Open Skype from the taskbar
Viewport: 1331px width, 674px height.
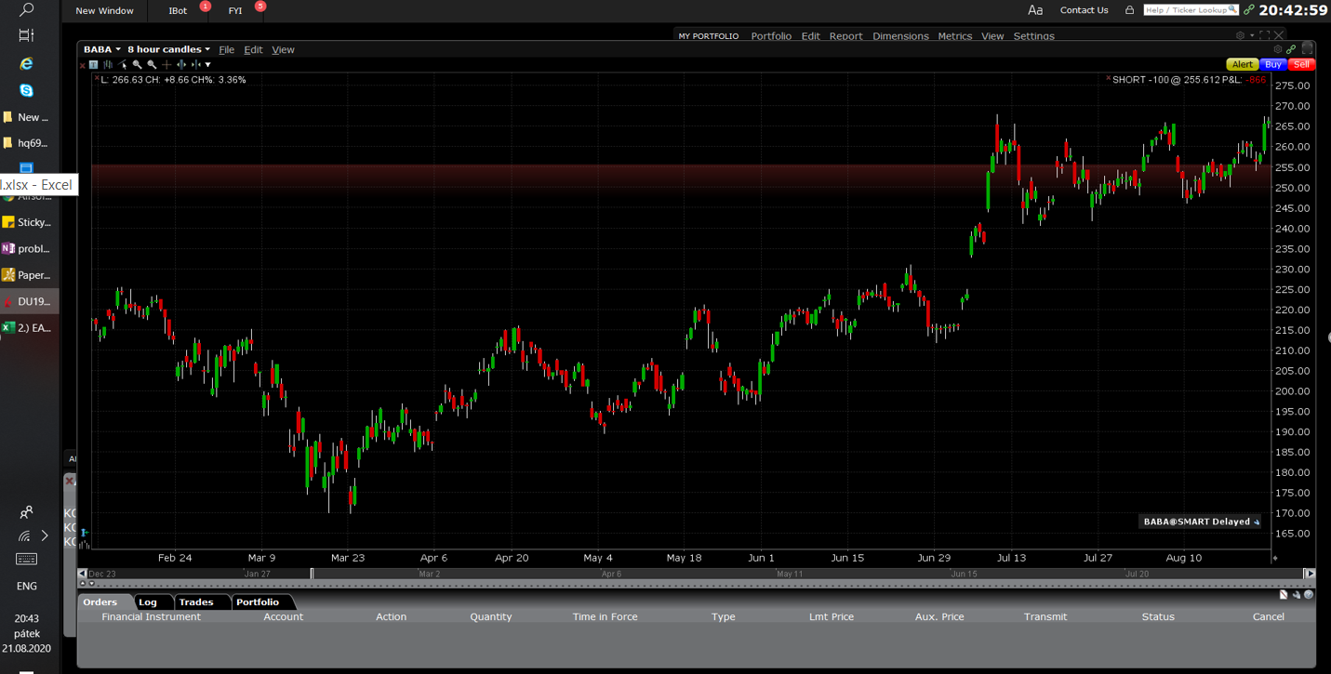[x=26, y=90]
